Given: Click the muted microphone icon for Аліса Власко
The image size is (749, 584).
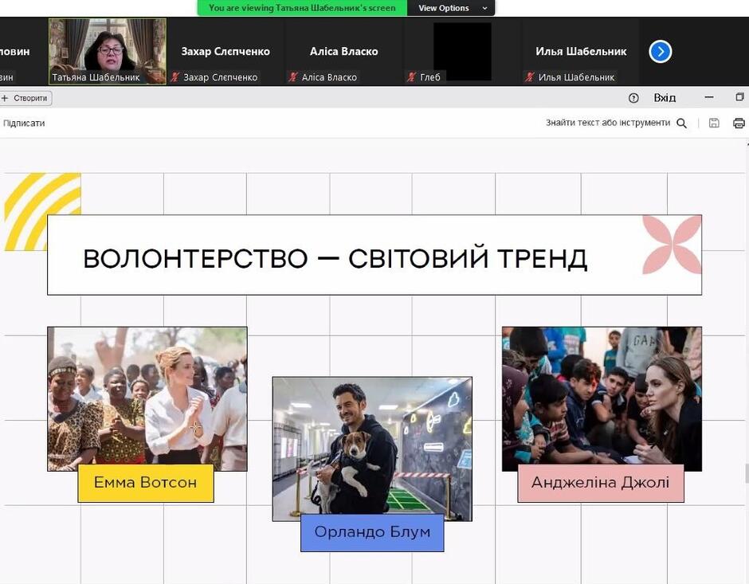Looking at the screenshot, I should [292, 76].
